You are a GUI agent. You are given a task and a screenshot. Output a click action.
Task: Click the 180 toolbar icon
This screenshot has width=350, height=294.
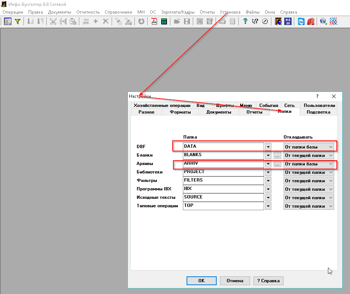(x=86, y=21)
